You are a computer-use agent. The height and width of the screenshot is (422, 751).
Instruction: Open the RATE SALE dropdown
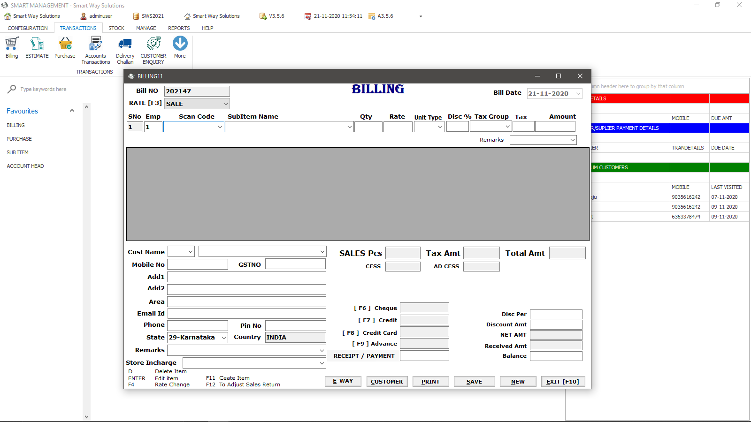pos(225,104)
